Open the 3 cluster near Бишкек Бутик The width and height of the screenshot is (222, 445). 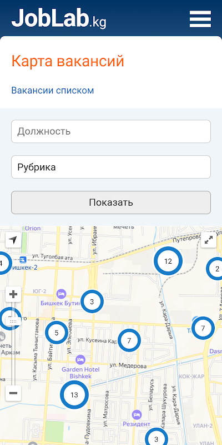(x=92, y=301)
